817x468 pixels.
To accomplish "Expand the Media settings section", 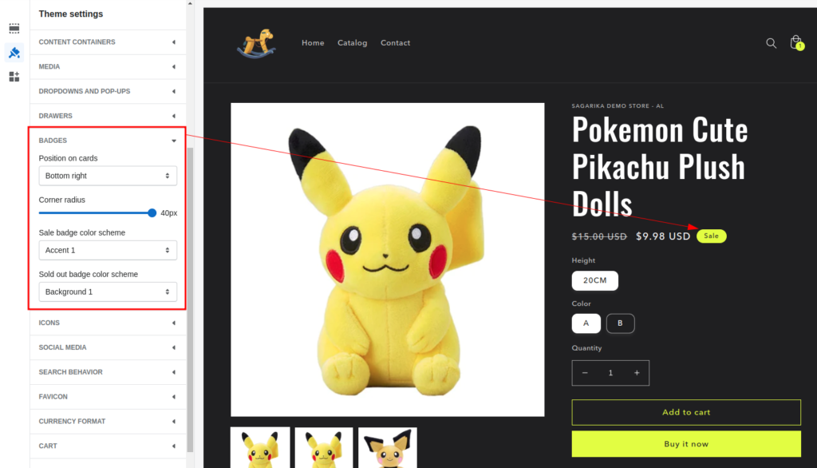I will pyautogui.click(x=108, y=67).
